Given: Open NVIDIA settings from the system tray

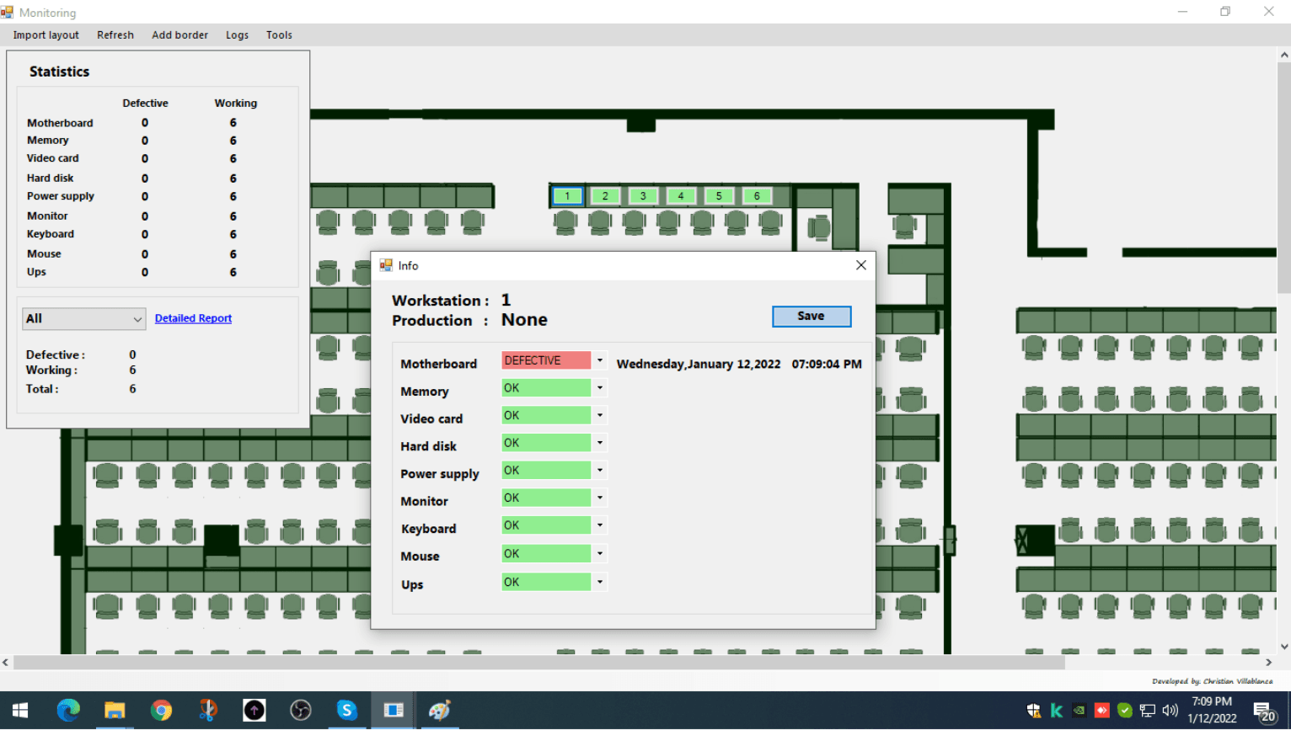Looking at the screenshot, I should 1079,710.
